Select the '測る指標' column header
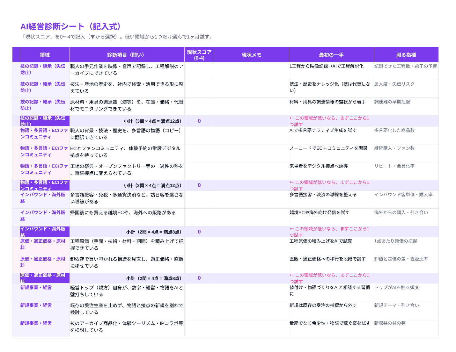Viewport: 456px width, 352px height. (406, 55)
